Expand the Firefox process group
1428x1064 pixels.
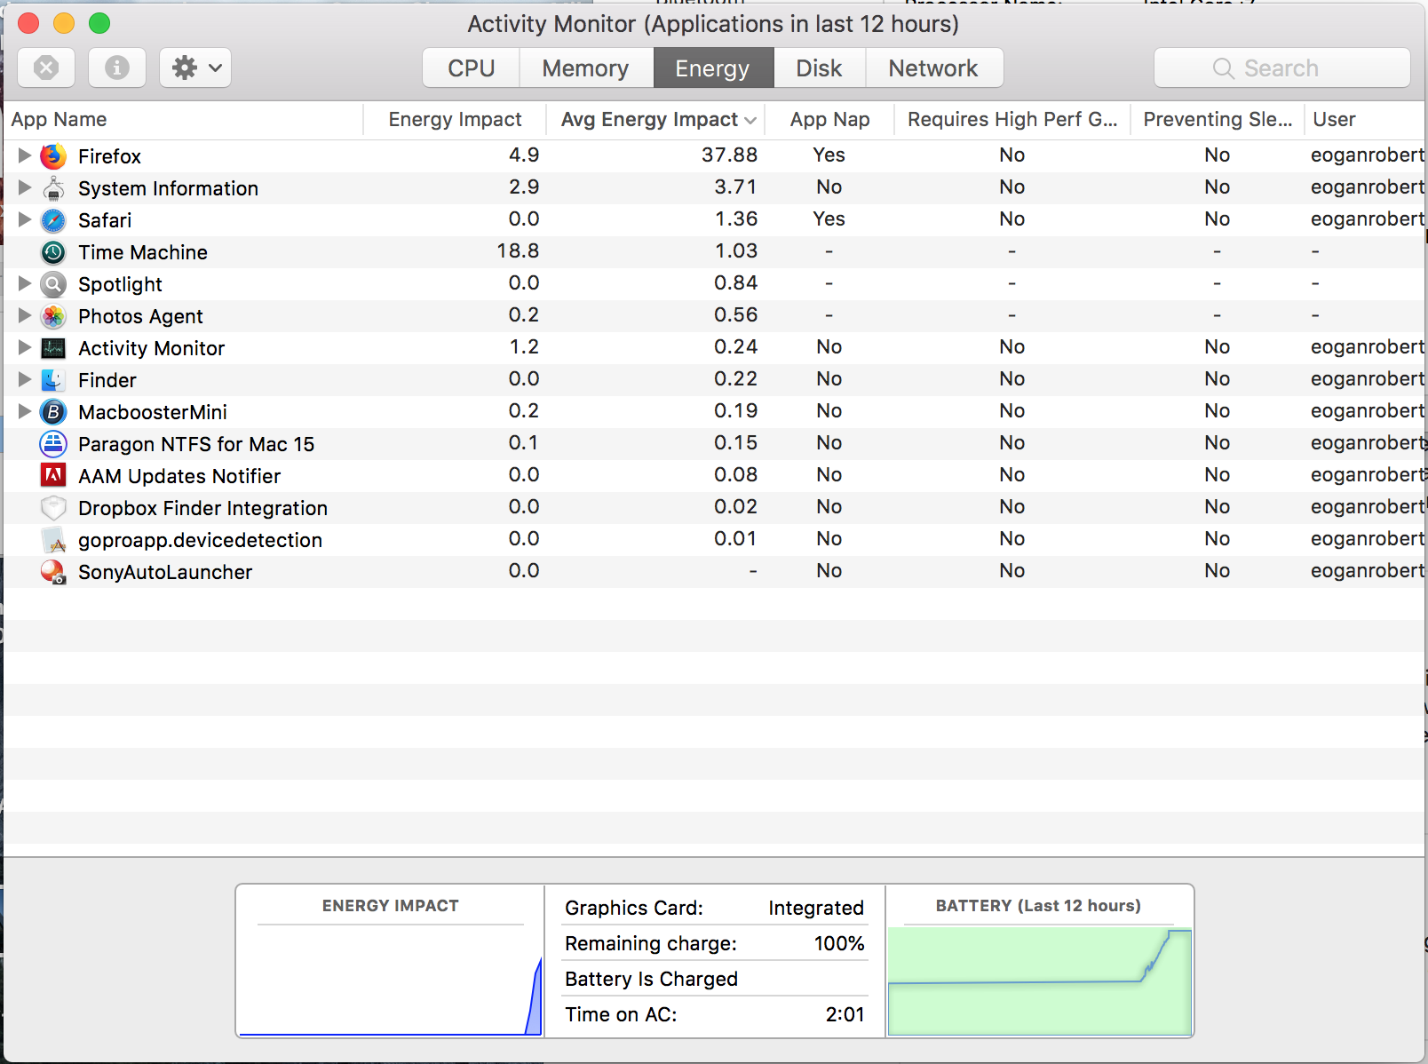click(25, 155)
